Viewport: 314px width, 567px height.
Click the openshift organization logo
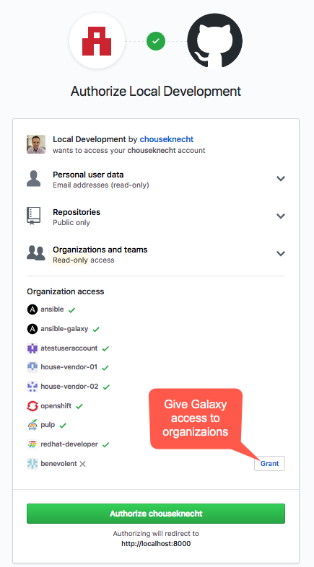coord(32,406)
